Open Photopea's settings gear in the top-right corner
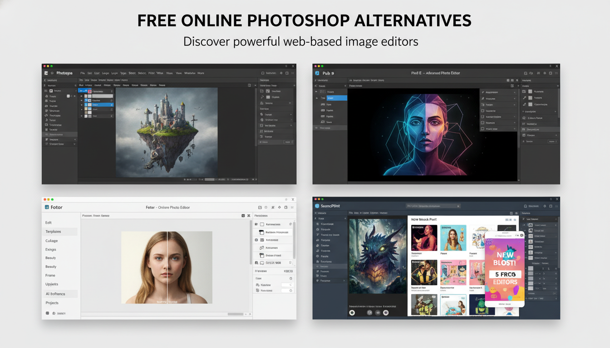 [281, 73]
